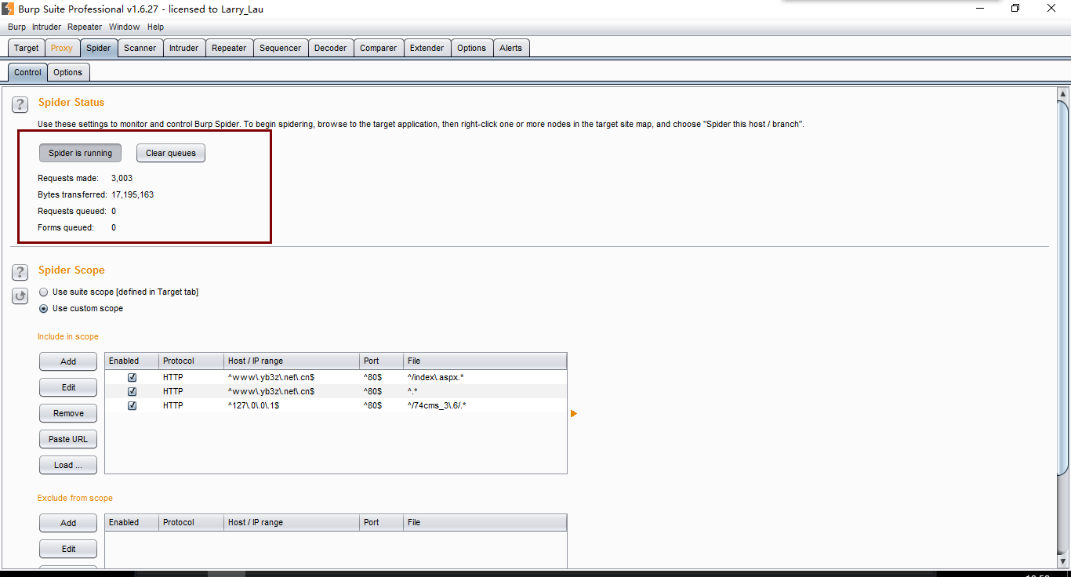This screenshot has width=1071, height=577.
Task: Click the 'Clear queues' button
Action: [171, 153]
